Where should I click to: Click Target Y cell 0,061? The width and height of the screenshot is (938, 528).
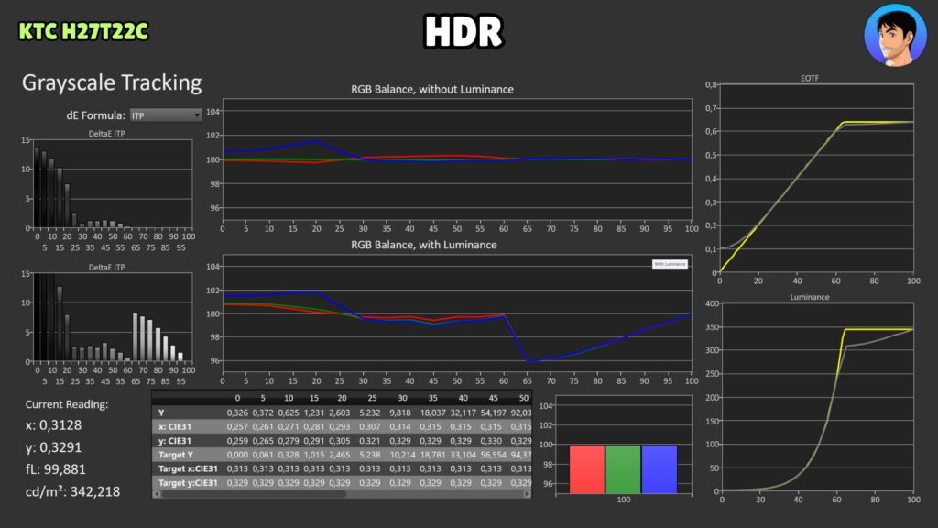point(263,455)
